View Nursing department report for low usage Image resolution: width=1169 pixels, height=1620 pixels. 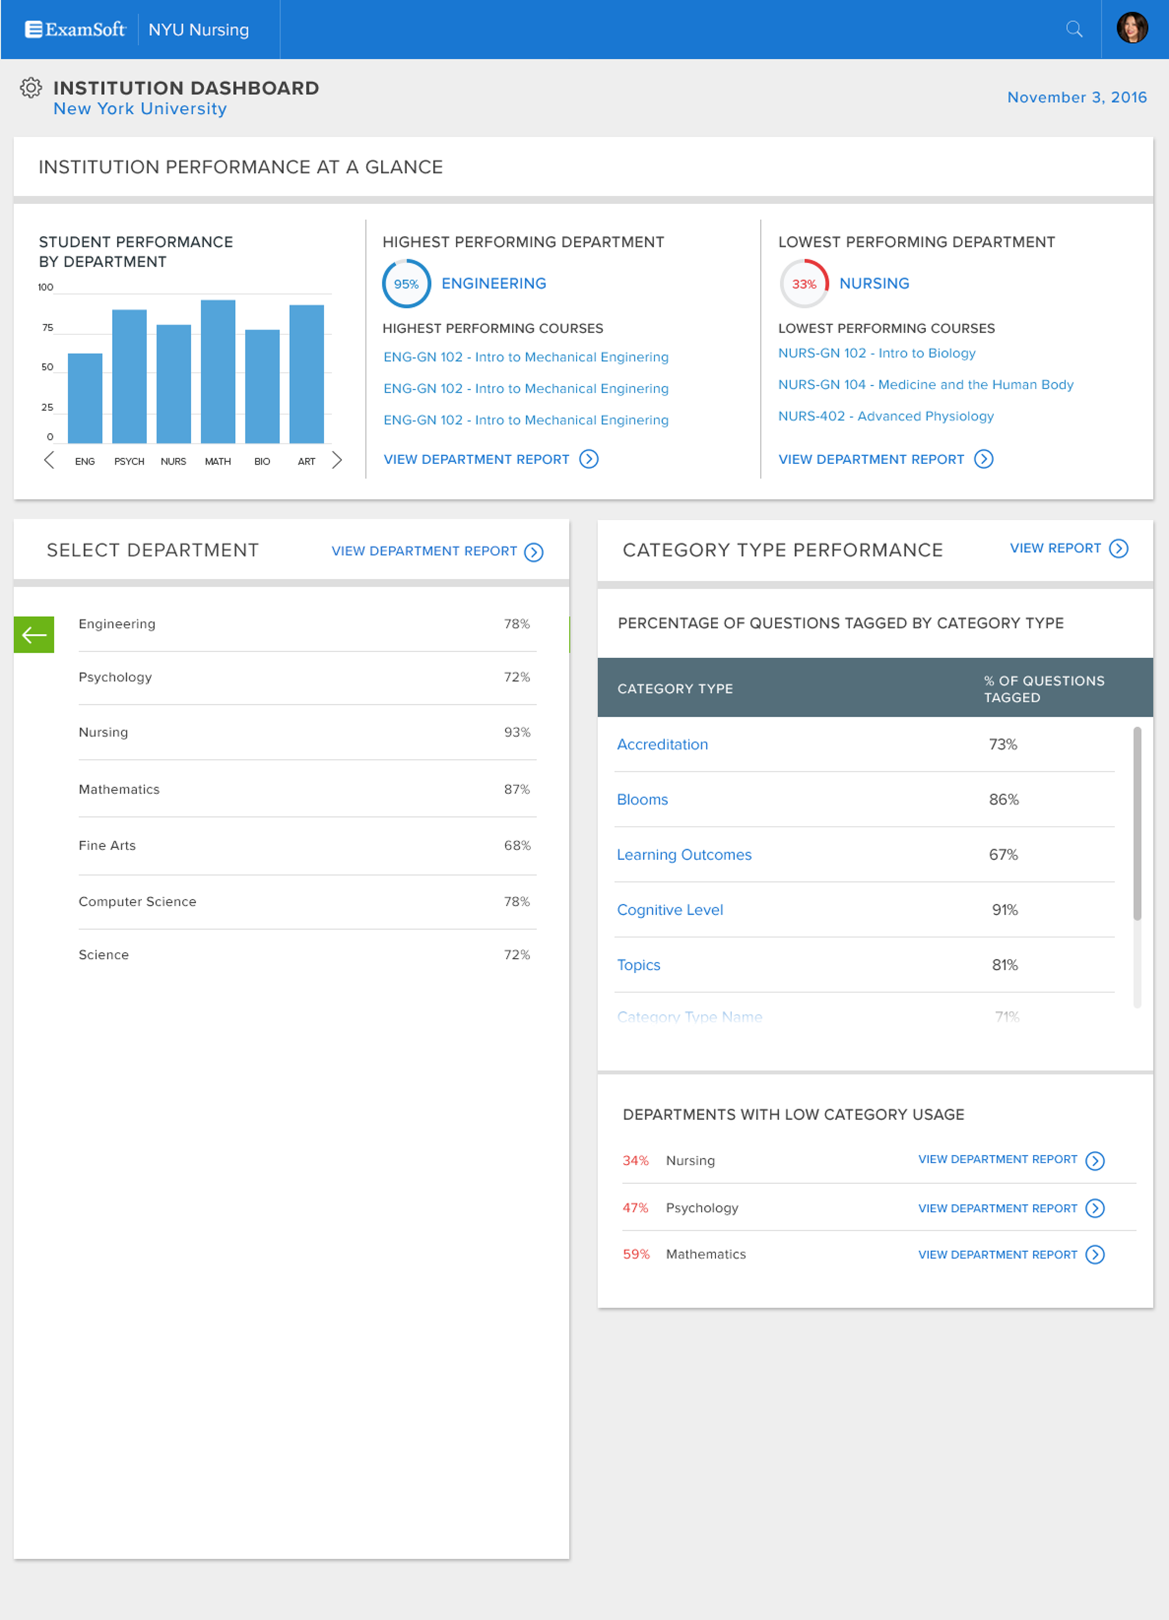[x=997, y=1160]
